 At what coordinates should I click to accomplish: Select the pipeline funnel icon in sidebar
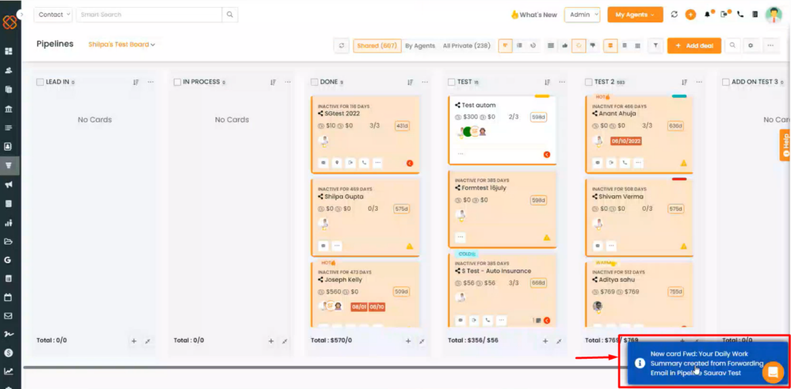click(x=8, y=165)
